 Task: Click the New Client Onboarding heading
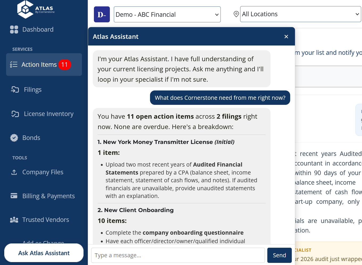[x=136, y=210]
